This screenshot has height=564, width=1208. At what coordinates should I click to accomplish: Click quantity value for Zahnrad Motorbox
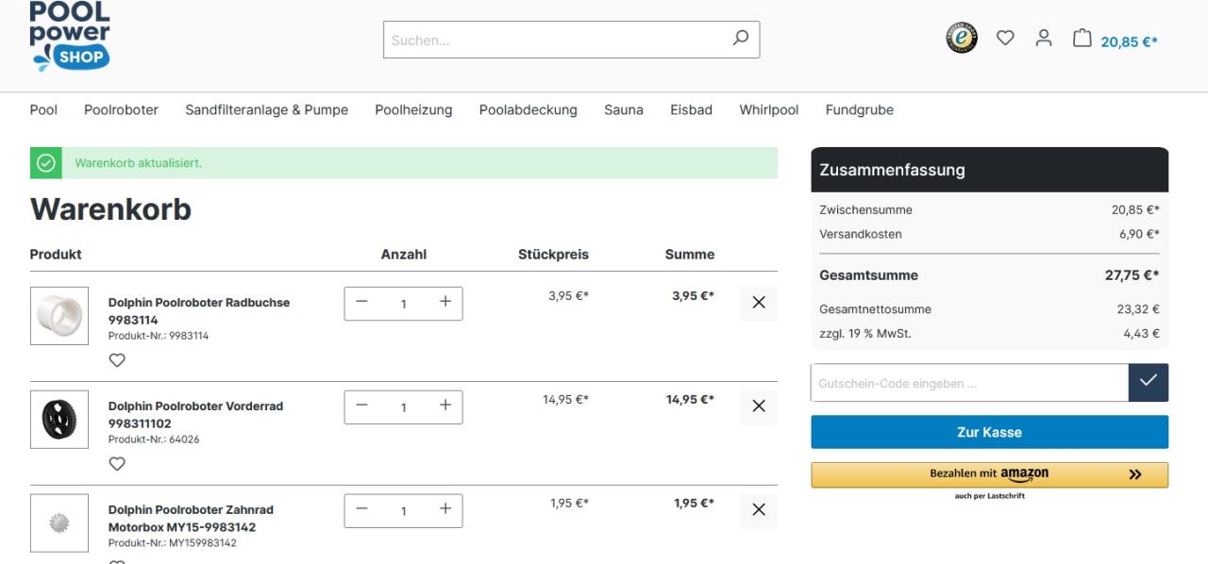pos(404,511)
